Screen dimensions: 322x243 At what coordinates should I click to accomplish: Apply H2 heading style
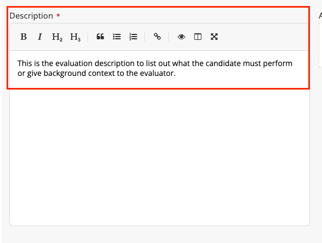(x=57, y=37)
